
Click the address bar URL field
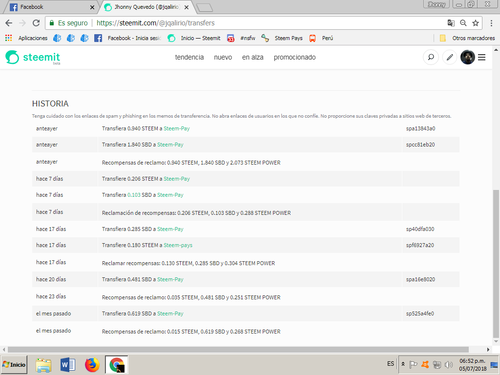(x=265, y=23)
